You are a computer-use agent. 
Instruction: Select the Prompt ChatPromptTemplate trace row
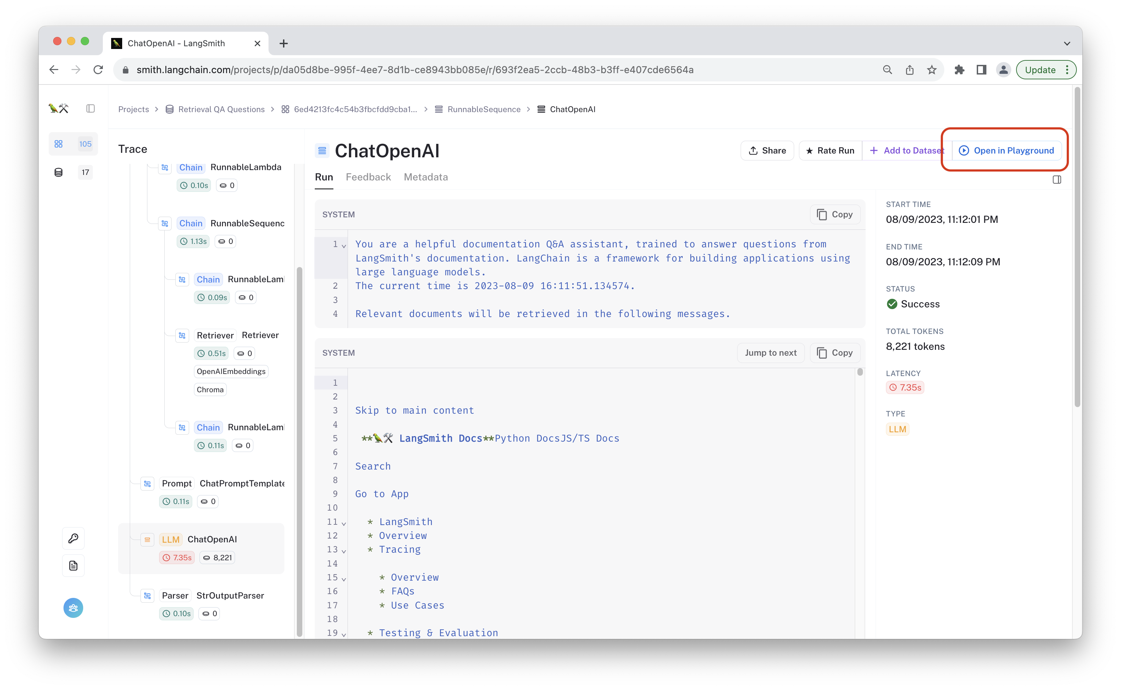[x=201, y=492]
